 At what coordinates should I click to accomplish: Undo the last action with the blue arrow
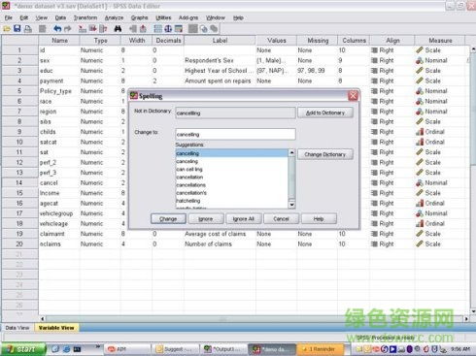(x=57, y=29)
